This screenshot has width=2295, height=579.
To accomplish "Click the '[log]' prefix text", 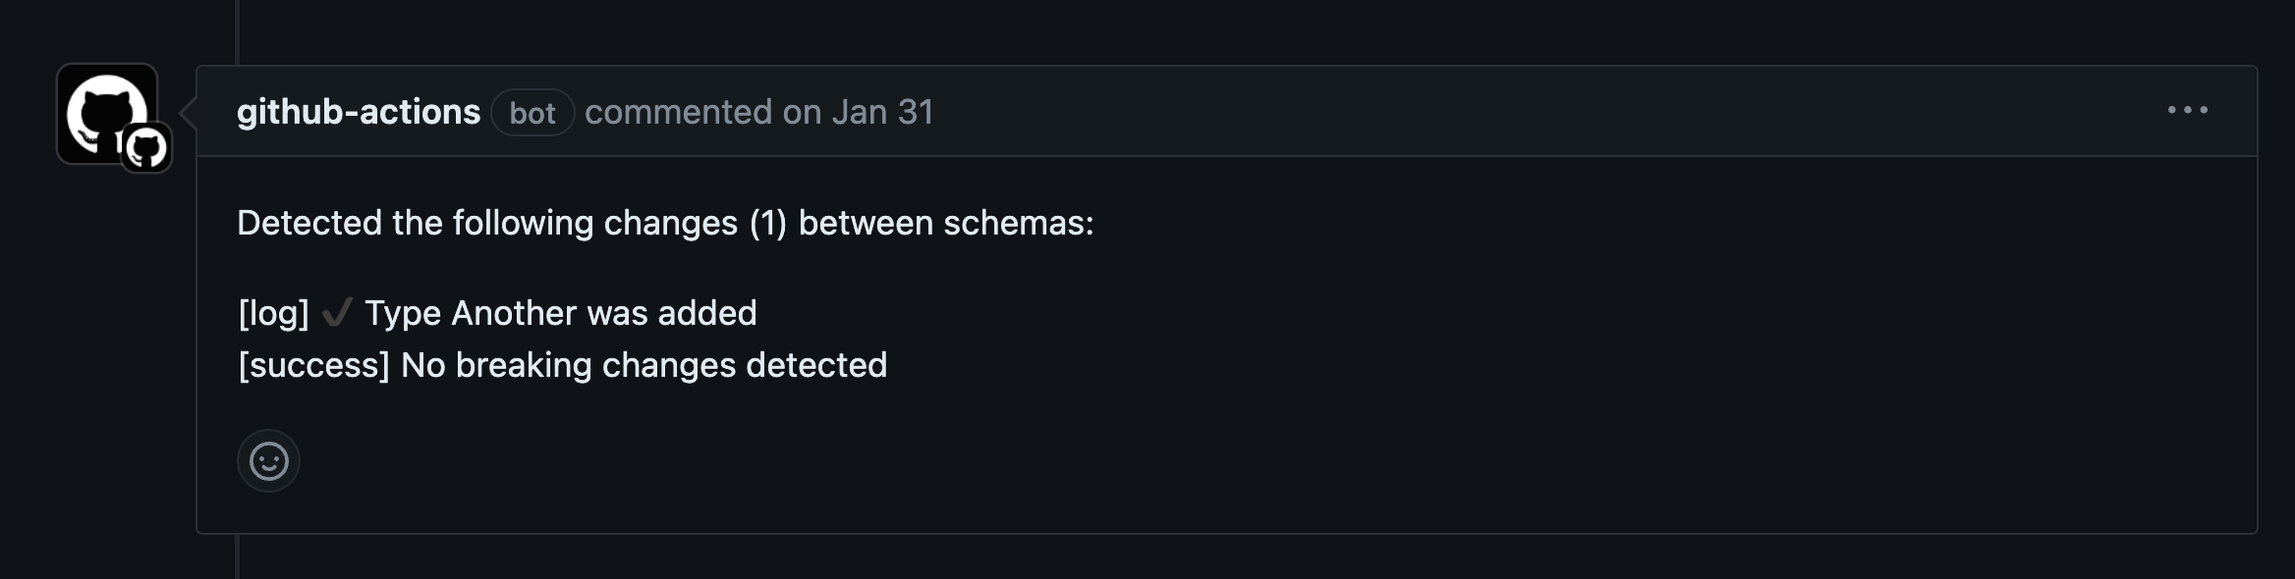I will pos(274,313).
